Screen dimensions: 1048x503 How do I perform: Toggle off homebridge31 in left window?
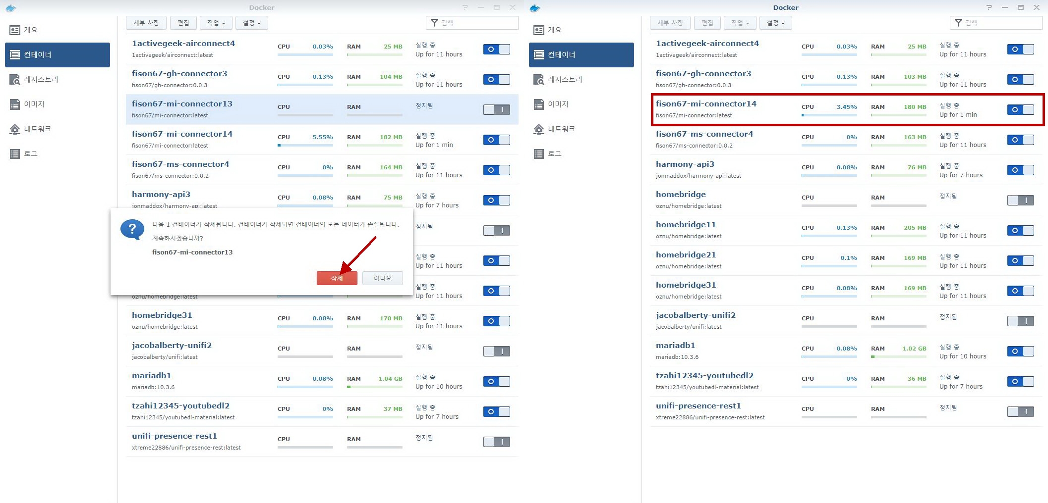(497, 321)
